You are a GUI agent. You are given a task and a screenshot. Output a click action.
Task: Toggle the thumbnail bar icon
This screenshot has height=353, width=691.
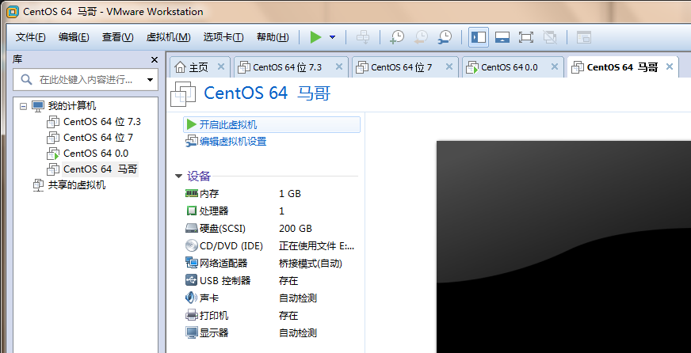(502, 37)
